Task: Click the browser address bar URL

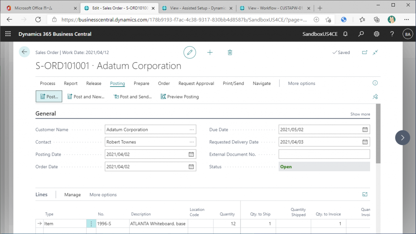Action: pyautogui.click(x=184, y=19)
